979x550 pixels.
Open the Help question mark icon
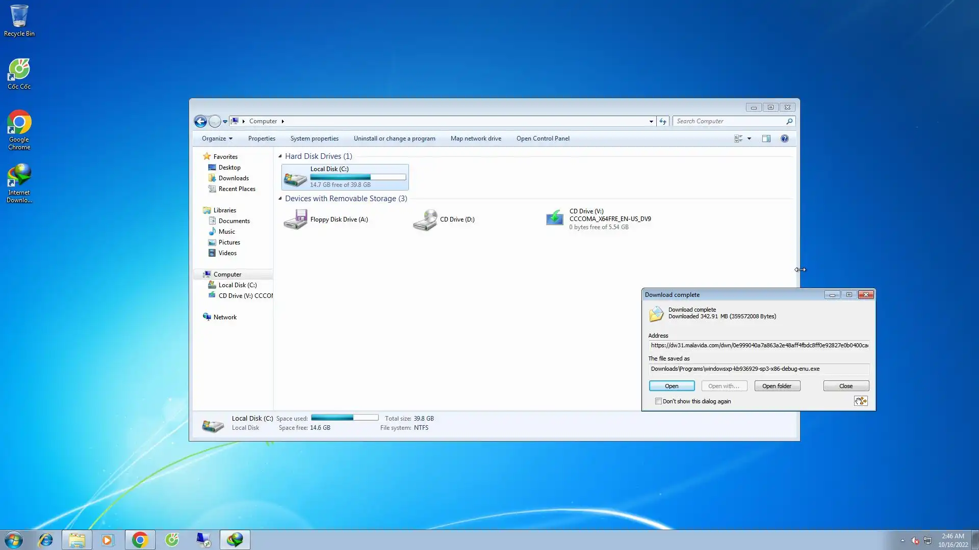[x=784, y=139]
